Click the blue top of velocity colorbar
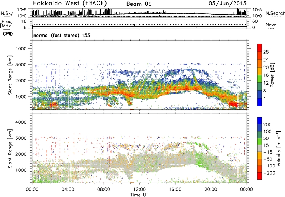 click(260, 121)
